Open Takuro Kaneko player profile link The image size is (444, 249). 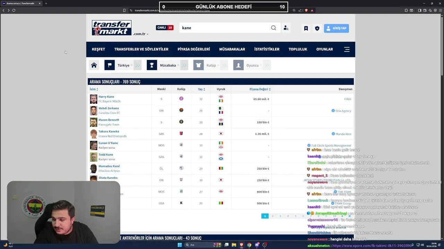point(109,131)
